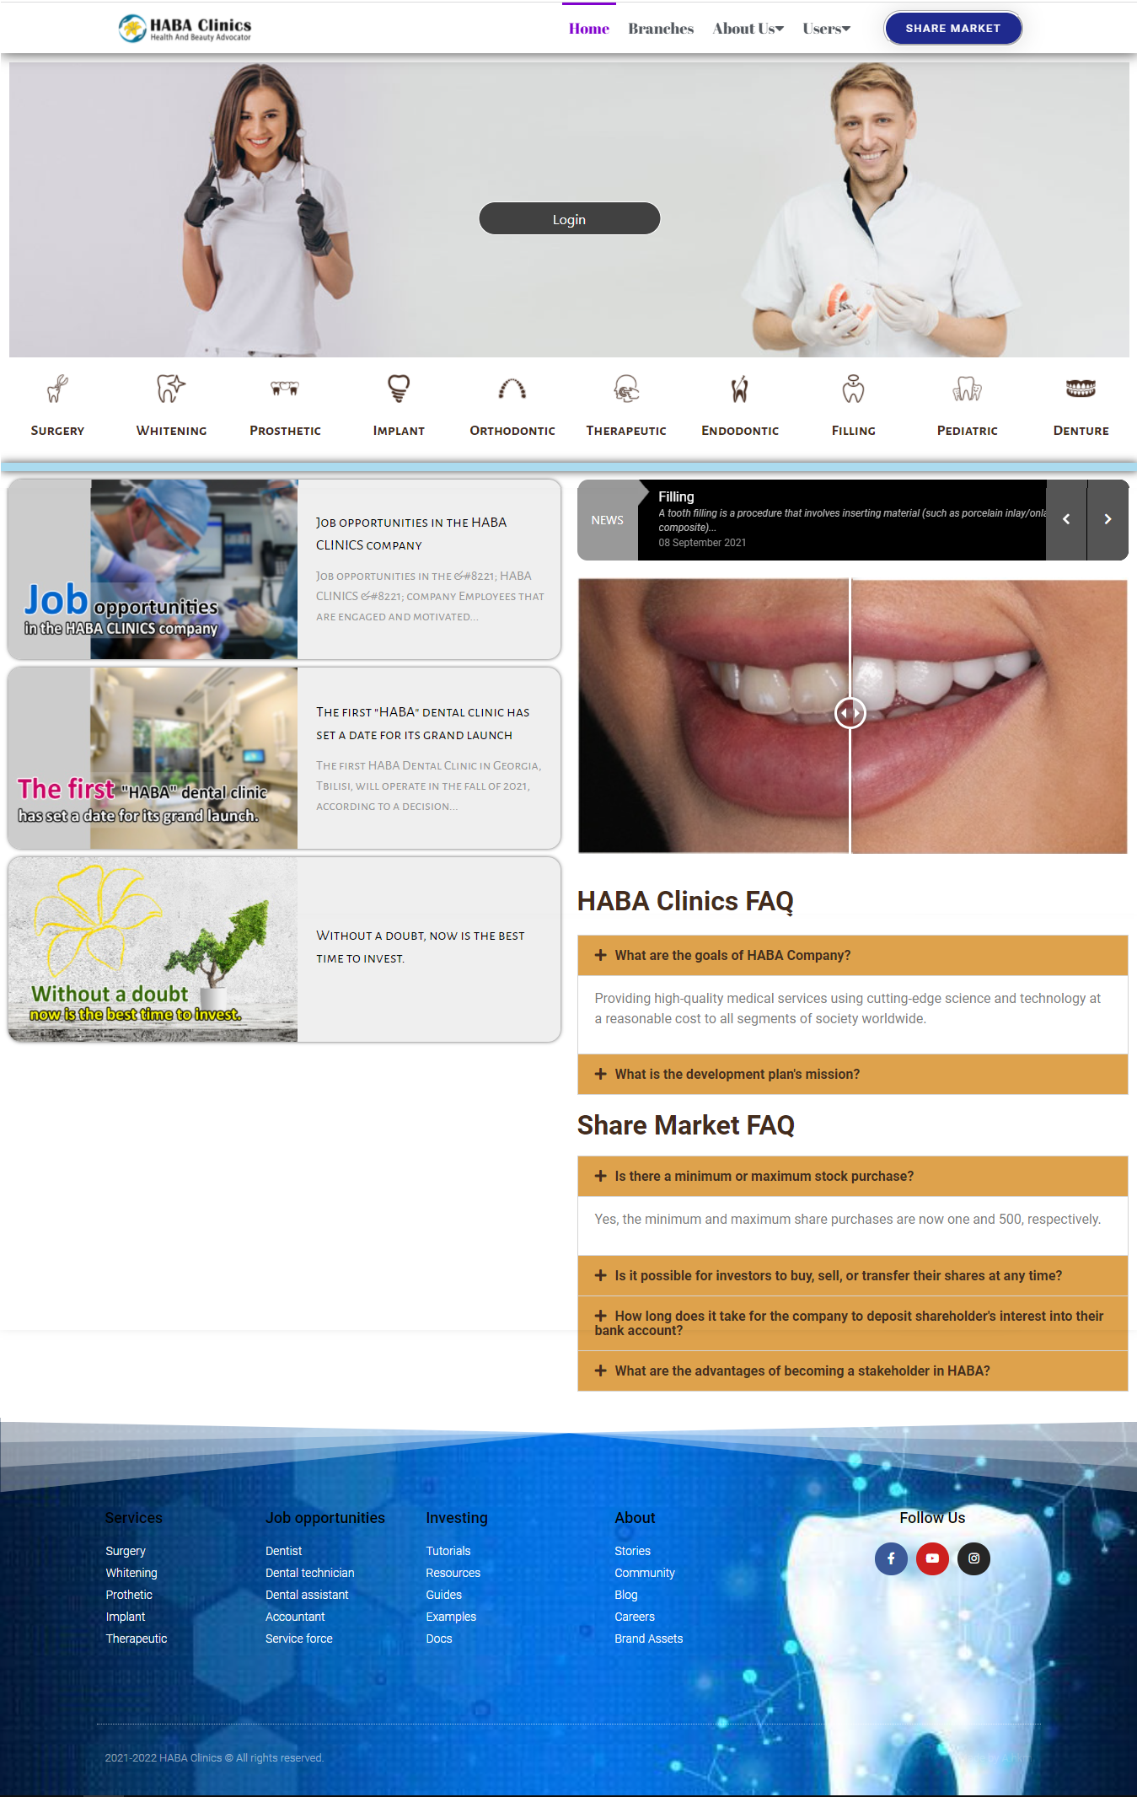1137x1797 pixels.
Task: Show next news item arrow
Action: [1108, 520]
